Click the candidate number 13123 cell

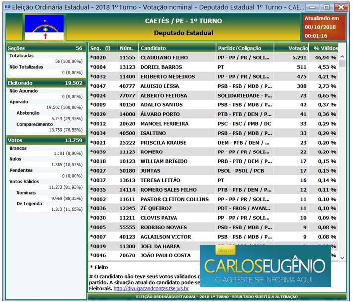[127, 67]
